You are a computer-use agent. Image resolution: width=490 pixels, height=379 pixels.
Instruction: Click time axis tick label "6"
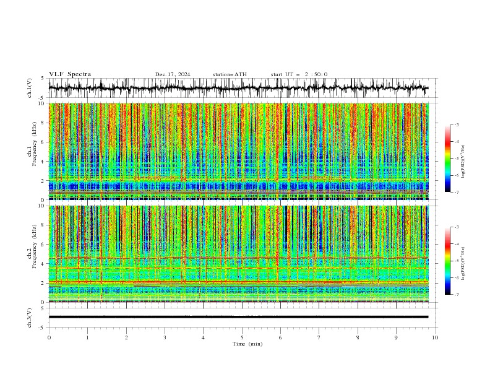pos(280,338)
